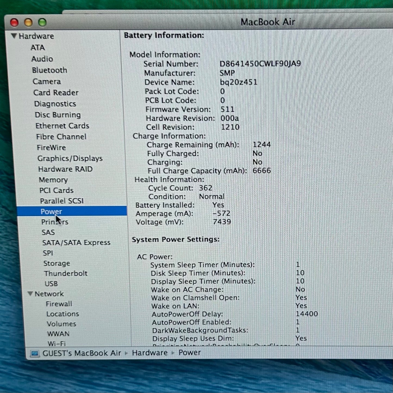The image size is (393, 393).
Task: Click the green zoom window button
Action: pos(42,23)
